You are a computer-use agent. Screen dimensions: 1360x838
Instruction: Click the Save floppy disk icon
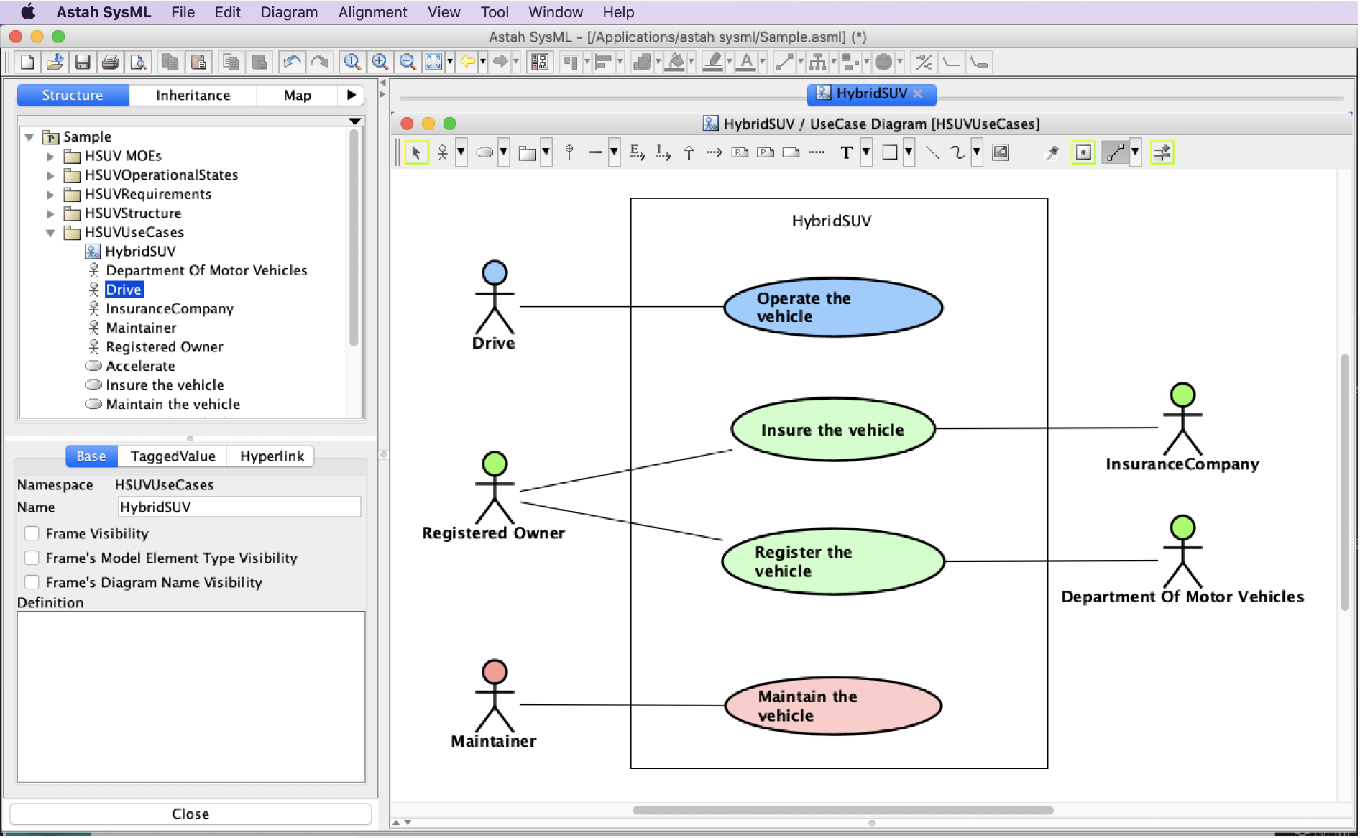click(83, 63)
